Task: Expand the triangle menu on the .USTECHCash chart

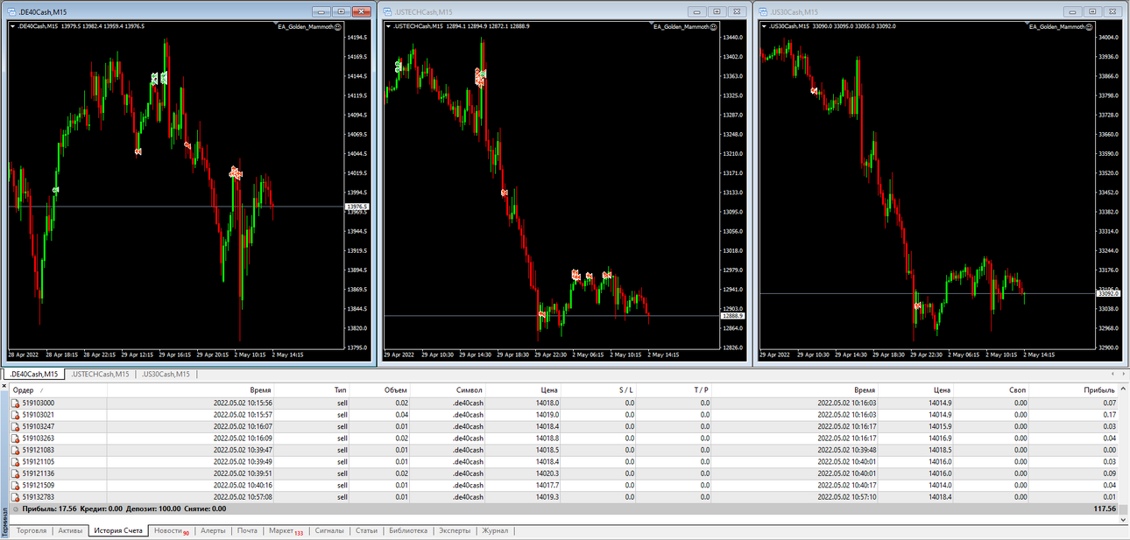Action: coord(390,26)
